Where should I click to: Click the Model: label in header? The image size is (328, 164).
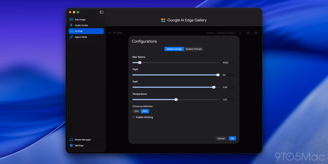point(210,33)
